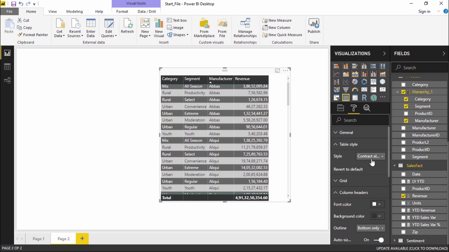Choose the matrix visual
Screen dimensions: 449x252
[x=355, y=97]
